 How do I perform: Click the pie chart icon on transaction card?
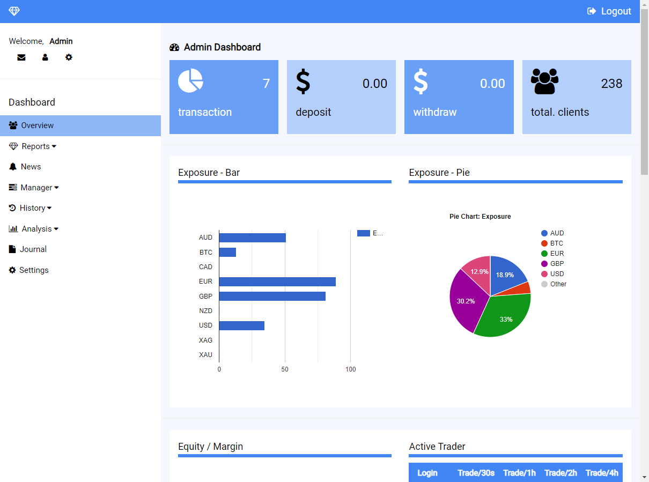(x=190, y=81)
